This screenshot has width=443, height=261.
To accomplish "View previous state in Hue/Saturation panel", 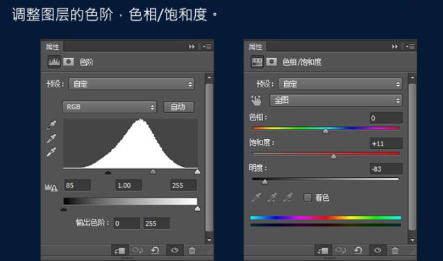I will (340, 250).
